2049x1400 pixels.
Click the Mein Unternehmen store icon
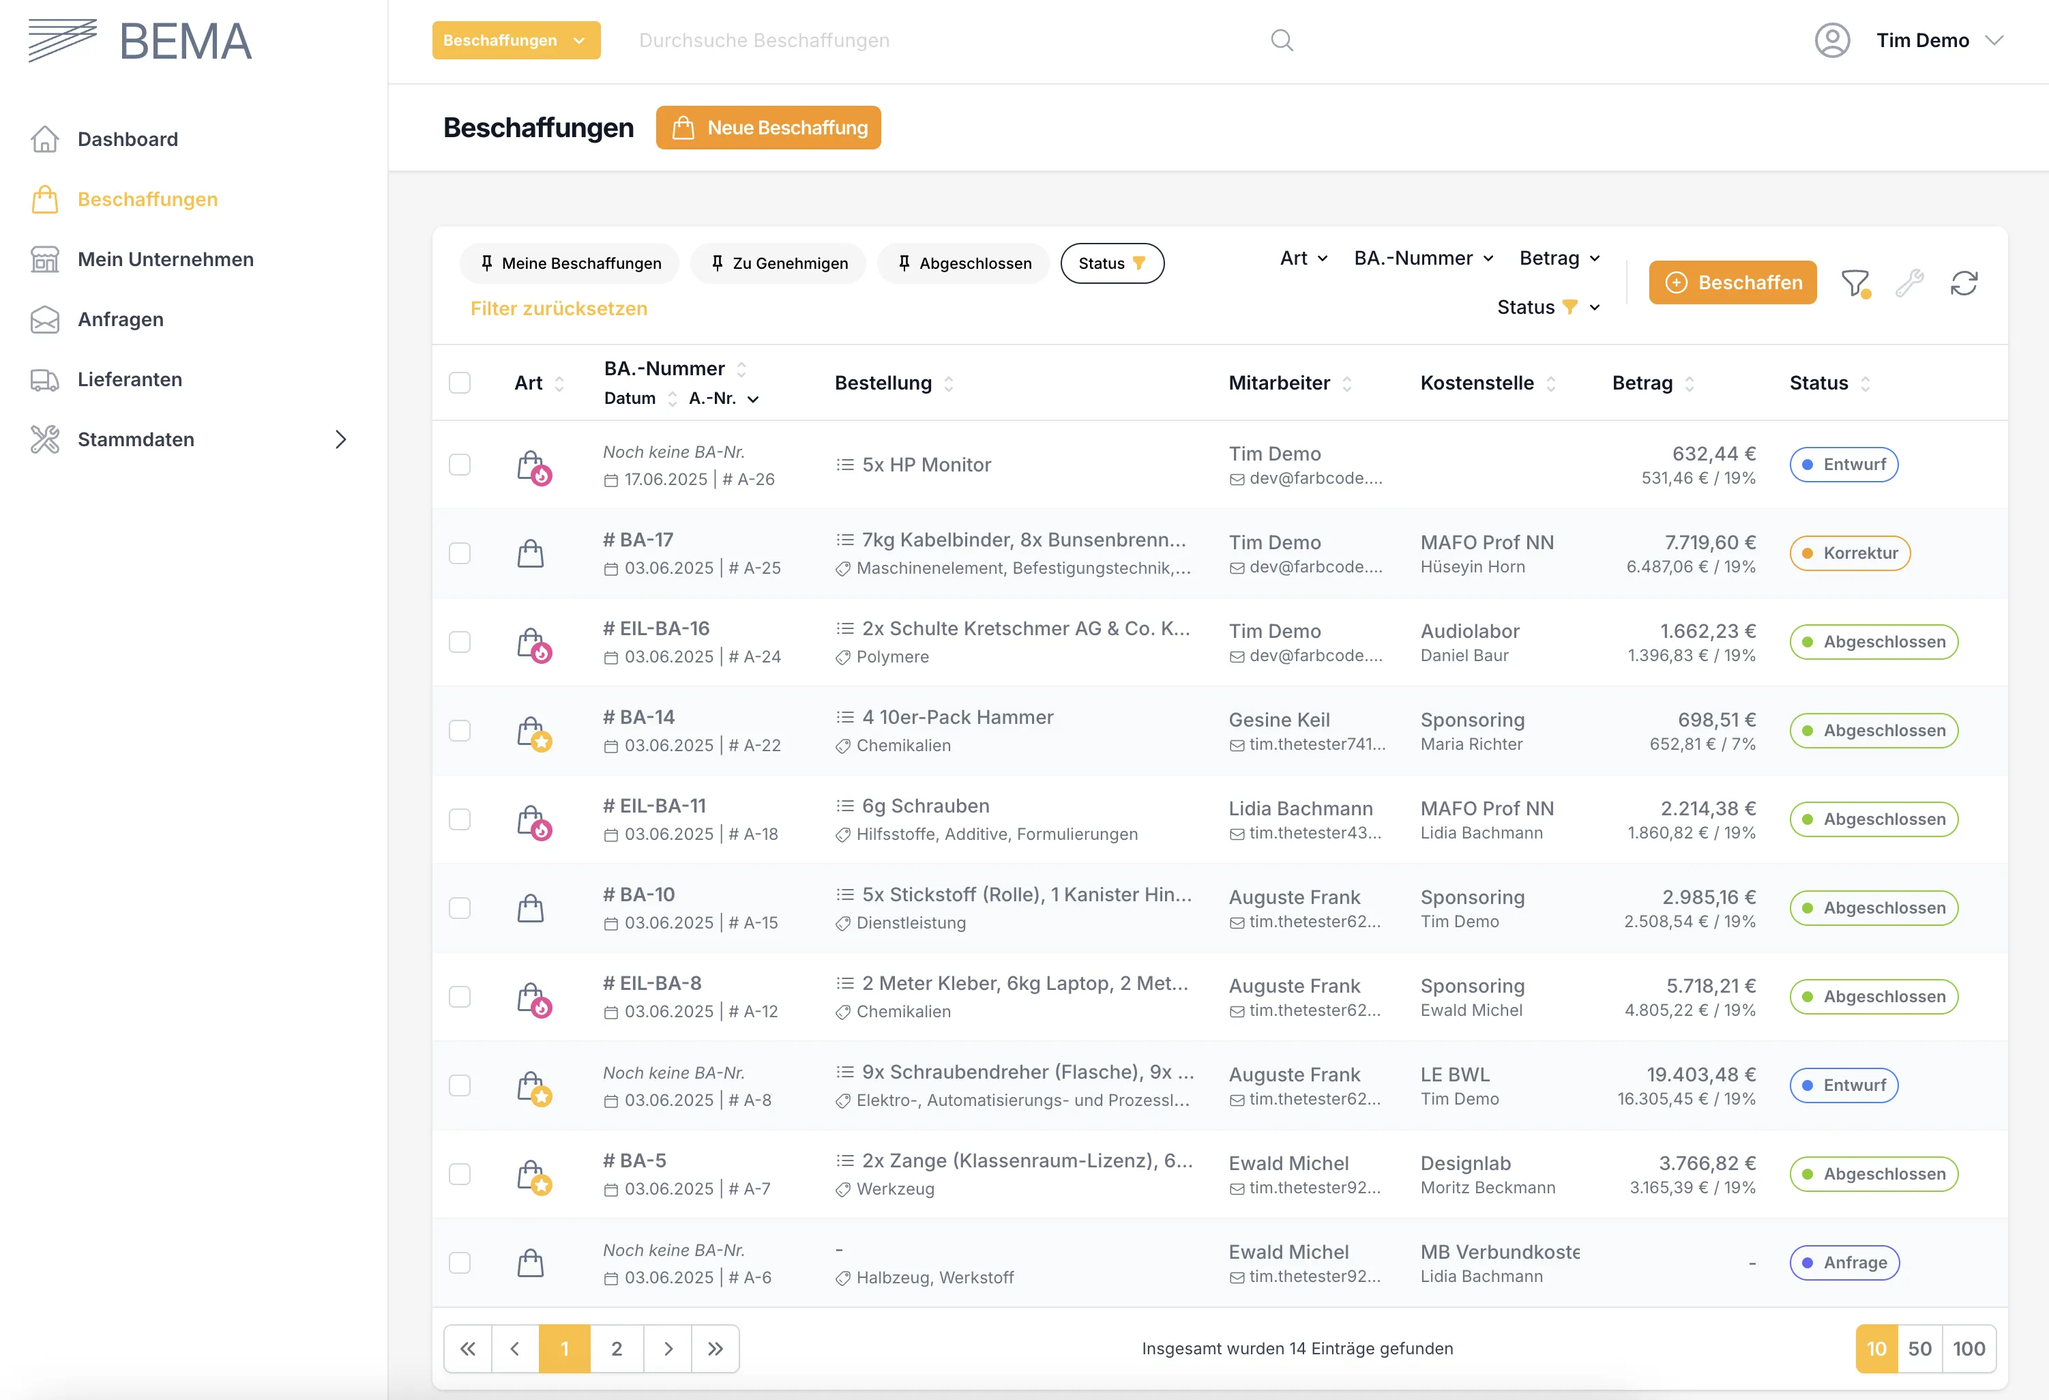(45, 259)
